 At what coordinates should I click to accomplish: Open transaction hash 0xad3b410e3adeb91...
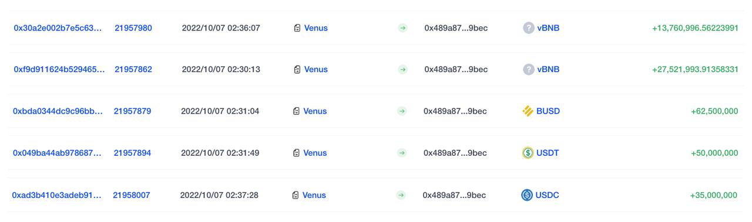tap(56, 195)
